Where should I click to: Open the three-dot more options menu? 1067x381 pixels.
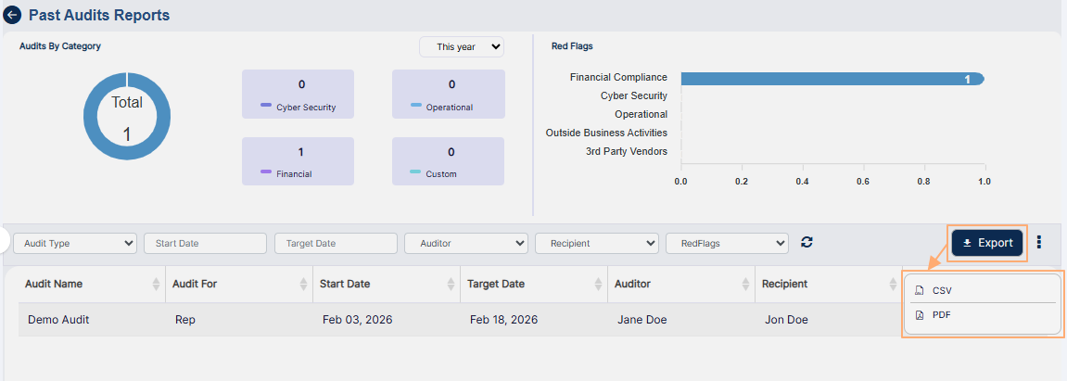(1039, 243)
